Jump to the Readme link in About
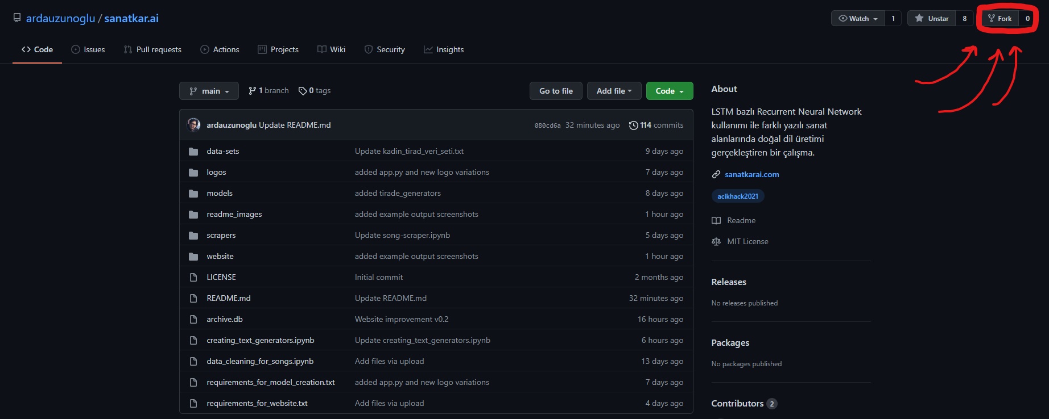1049x419 pixels. [741, 220]
